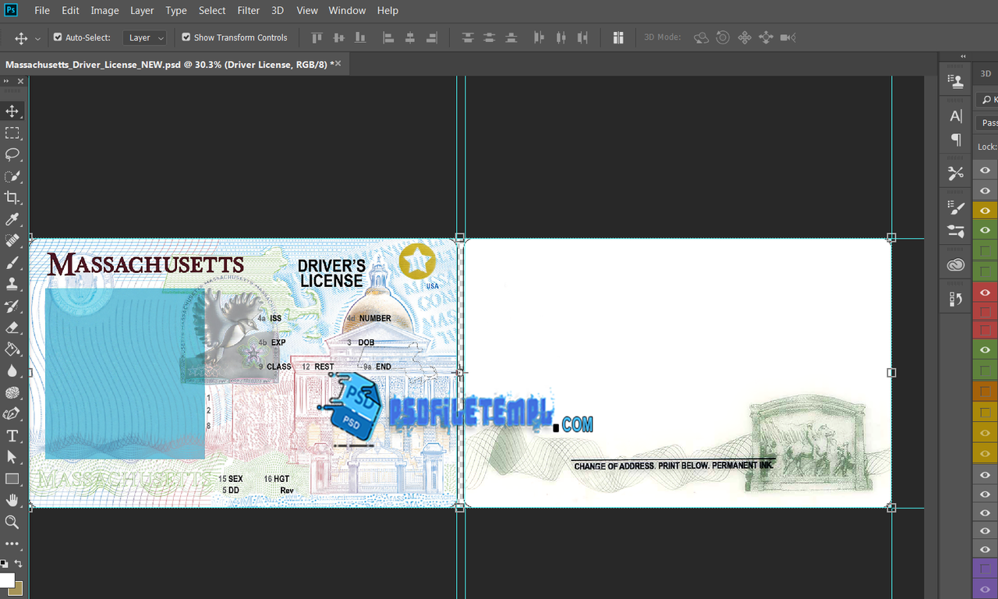Open the Move tool preset picker arrow
The width and height of the screenshot is (998, 599).
coord(37,38)
